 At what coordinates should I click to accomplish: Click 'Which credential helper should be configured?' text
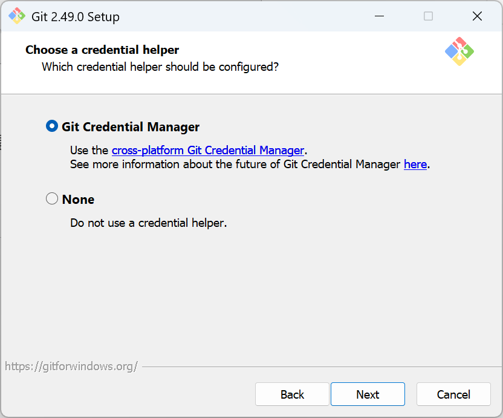160,67
